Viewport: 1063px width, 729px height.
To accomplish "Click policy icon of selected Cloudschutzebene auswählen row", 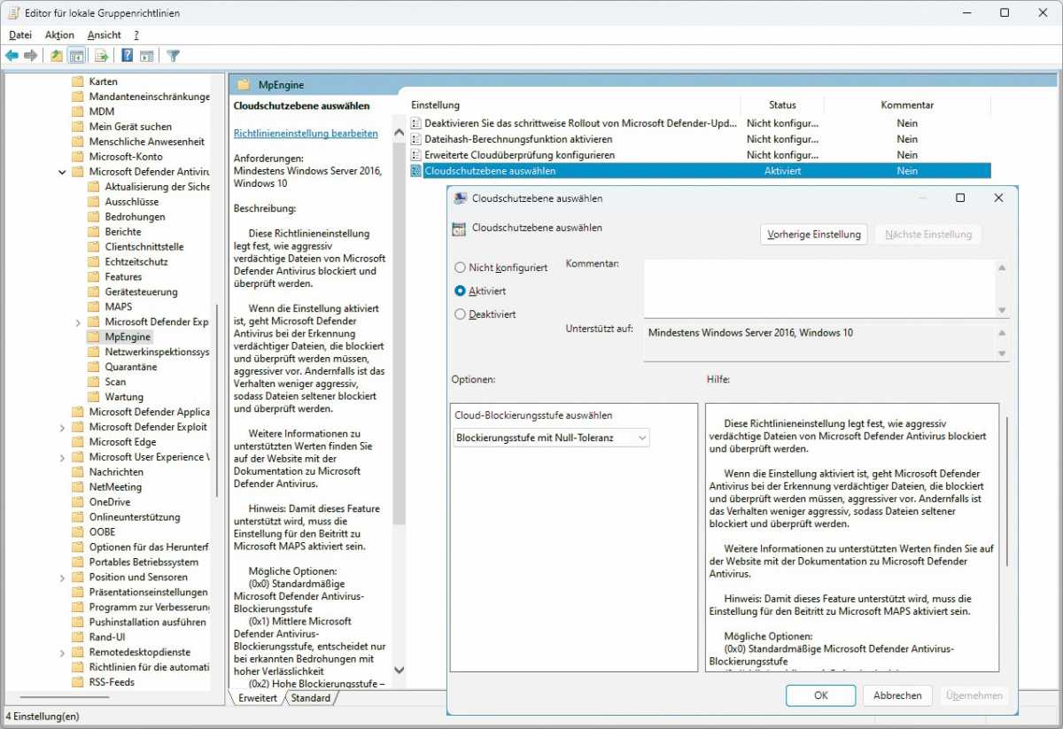I will [416, 171].
